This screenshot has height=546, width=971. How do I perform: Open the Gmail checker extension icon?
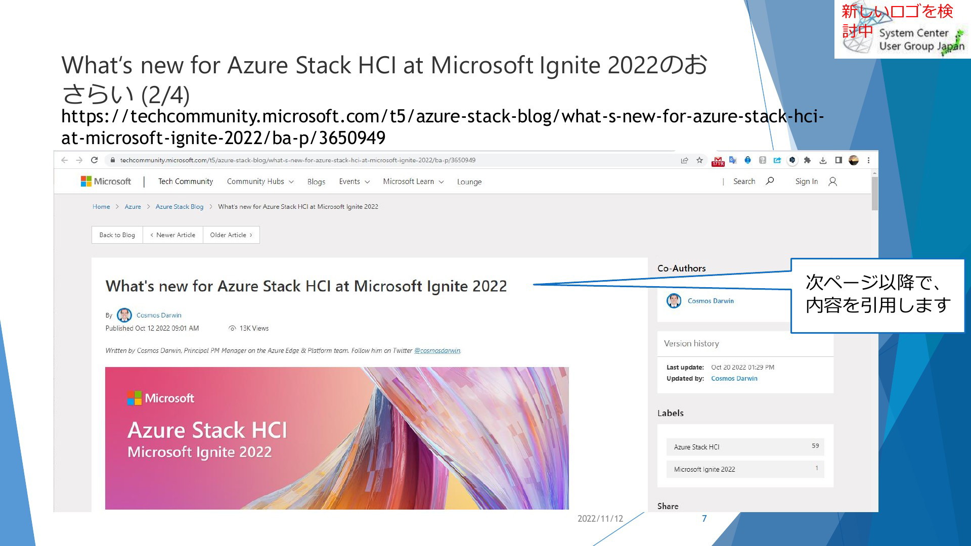(718, 161)
